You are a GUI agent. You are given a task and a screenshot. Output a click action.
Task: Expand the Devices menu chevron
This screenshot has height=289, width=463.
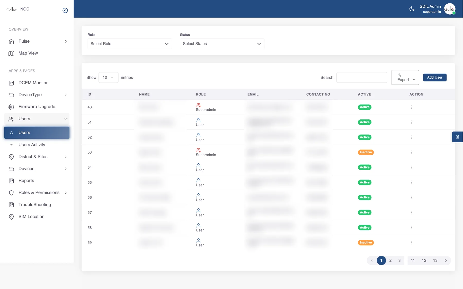pos(66,169)
